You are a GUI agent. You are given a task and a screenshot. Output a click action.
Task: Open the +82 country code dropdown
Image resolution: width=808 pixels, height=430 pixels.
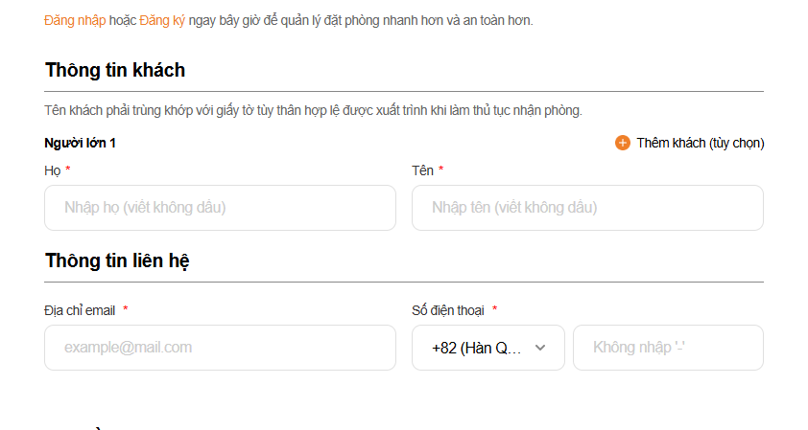(476, 348)
